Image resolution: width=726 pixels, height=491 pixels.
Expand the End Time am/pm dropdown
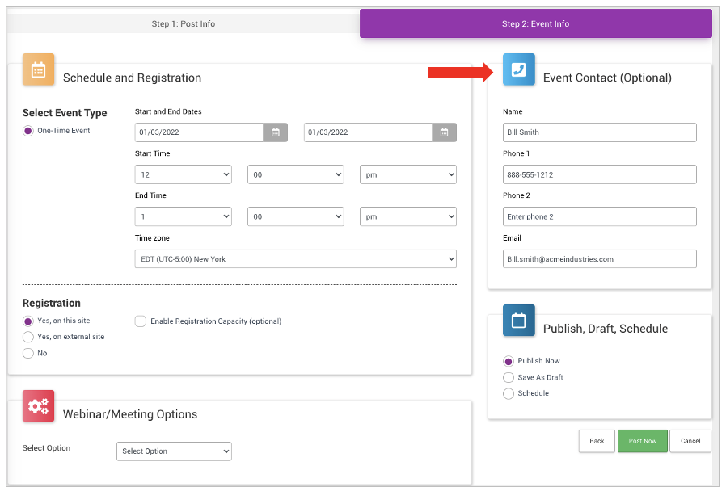(x=407, y=216)
